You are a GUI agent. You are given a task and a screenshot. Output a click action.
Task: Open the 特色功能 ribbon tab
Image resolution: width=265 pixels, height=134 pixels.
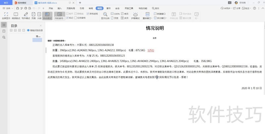[143, 8]
